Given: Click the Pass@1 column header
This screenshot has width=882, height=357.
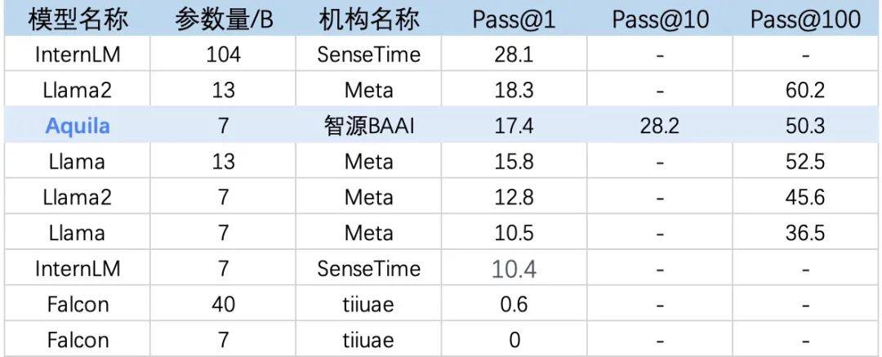Looking at the screenshot, I should pos(514,20).
